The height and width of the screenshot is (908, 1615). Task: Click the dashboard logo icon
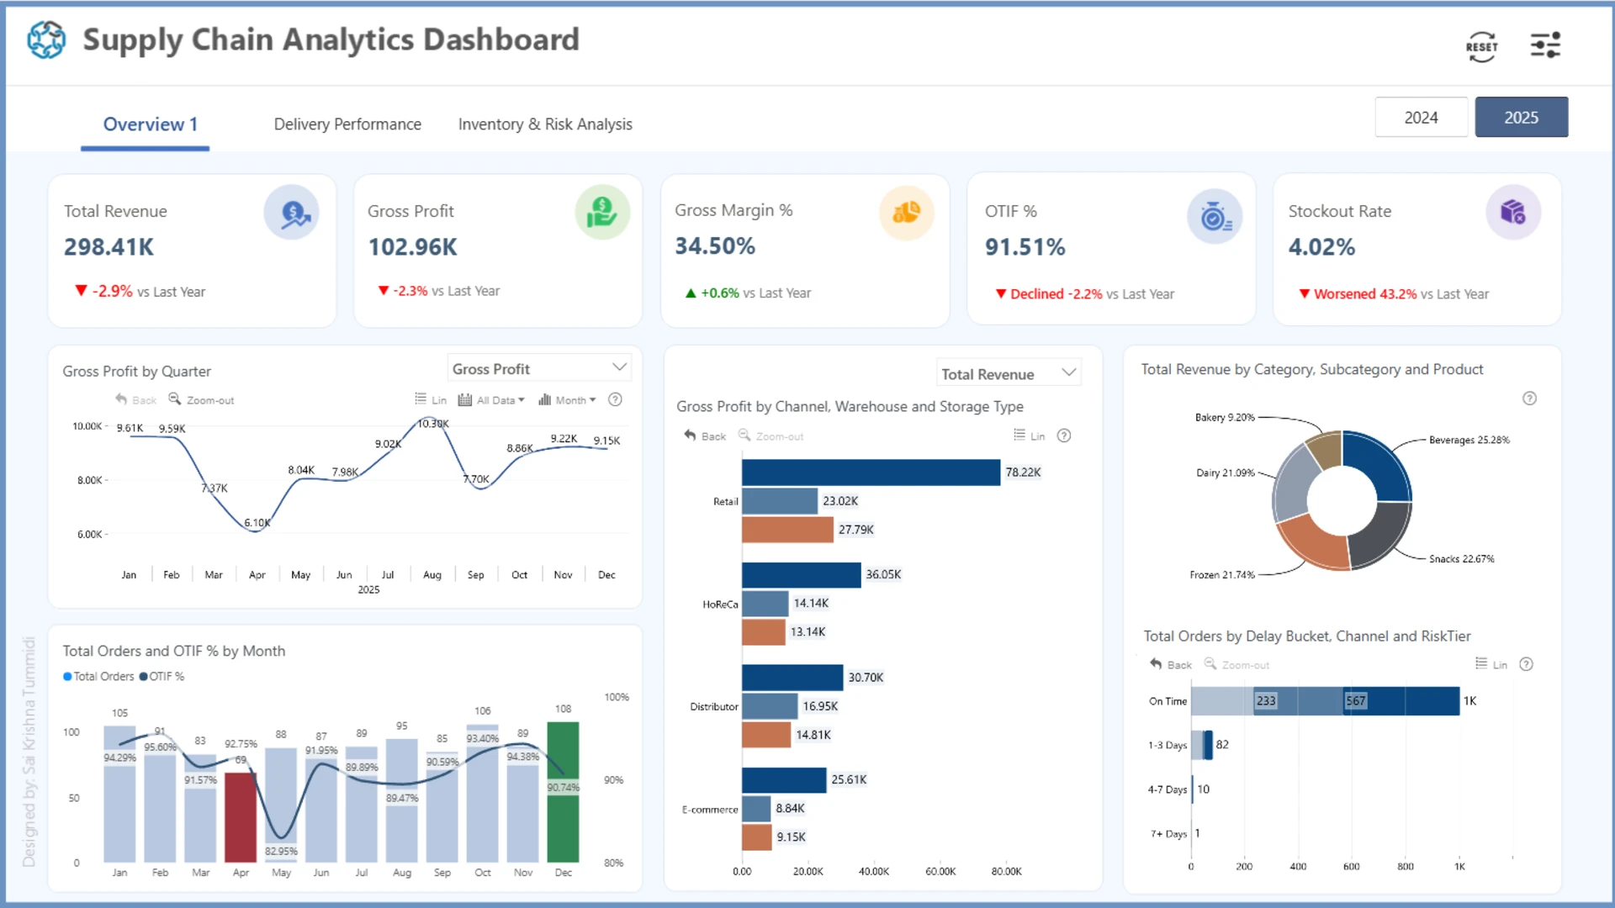(46, 40)
